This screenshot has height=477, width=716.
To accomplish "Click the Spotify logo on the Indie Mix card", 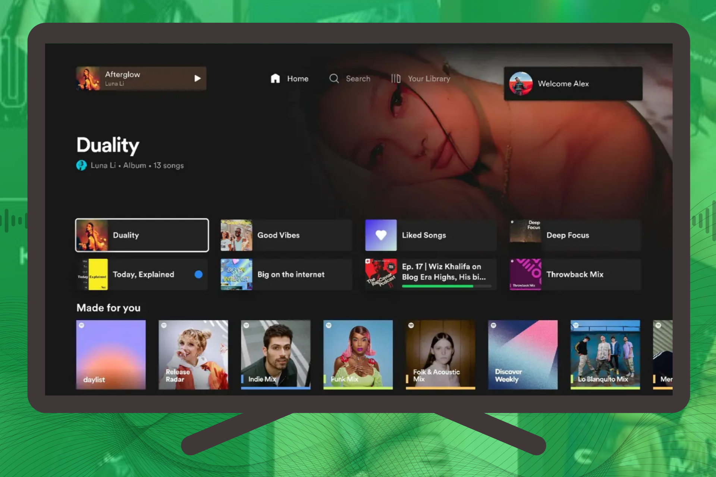I will click(246, 325).
